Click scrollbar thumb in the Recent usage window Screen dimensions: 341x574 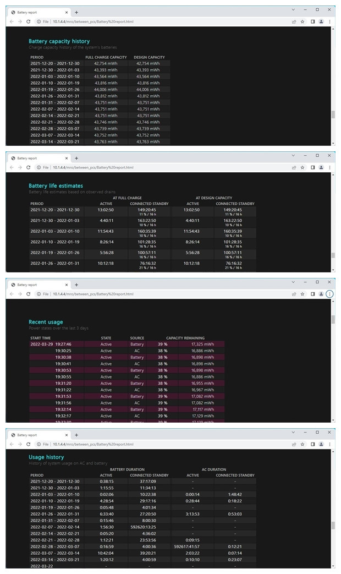point(332,320)
